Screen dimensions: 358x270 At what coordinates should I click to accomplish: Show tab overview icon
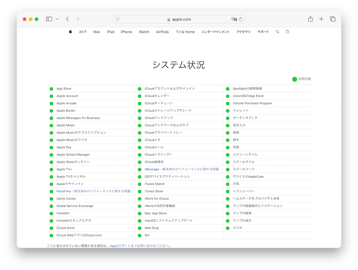(333, 19)
